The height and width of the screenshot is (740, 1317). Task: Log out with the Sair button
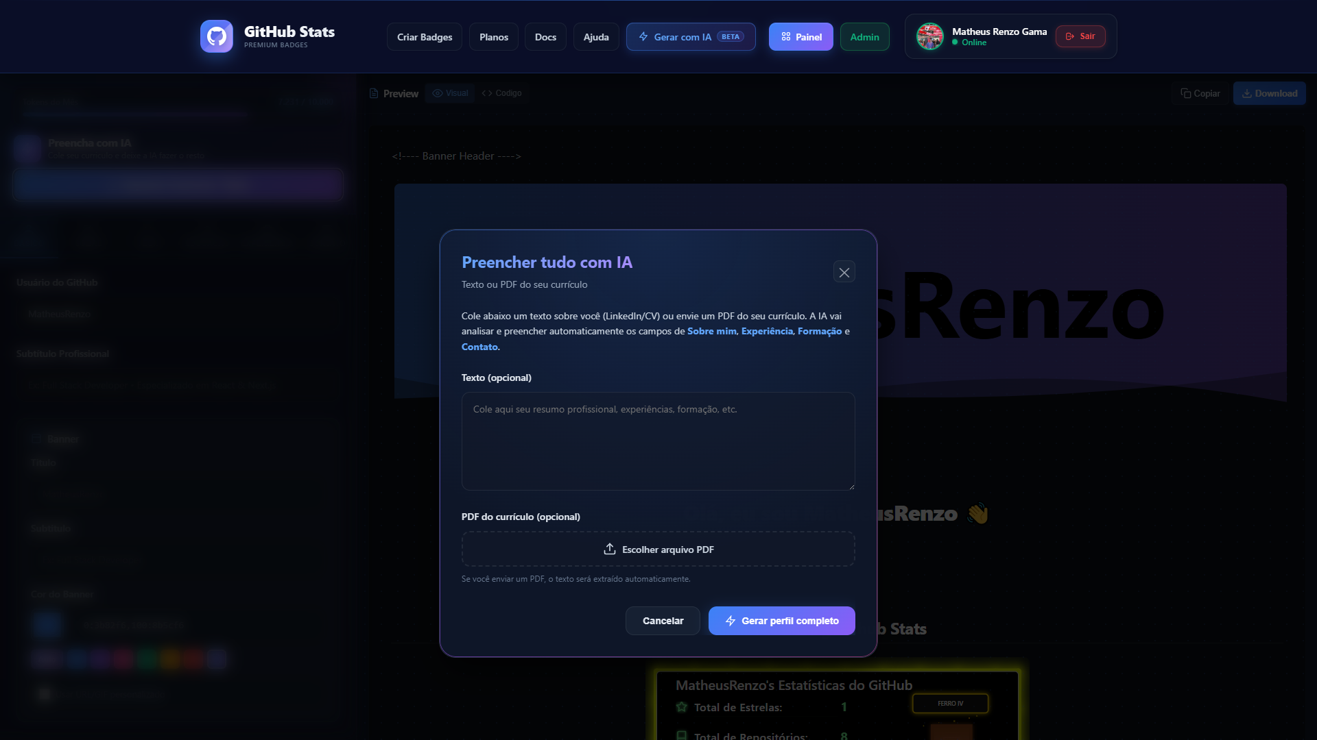1080,36
